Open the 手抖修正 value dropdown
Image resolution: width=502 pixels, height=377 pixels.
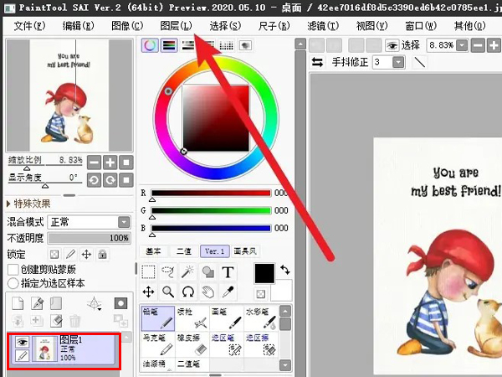point(398,62)
